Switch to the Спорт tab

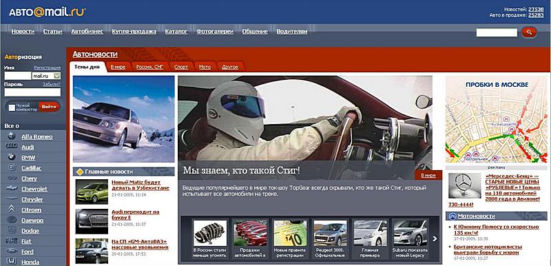[x=181, y=67]
